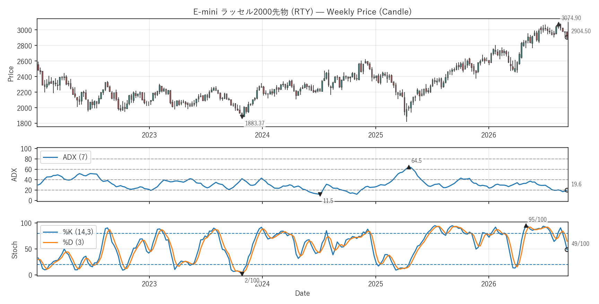This screenshot has height=304, width=599.
Task: Click the "Stoch" y-axis label
Action: 14,250
